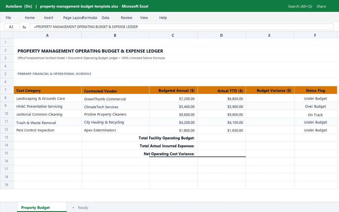Select row 19 header

point(7,185)
